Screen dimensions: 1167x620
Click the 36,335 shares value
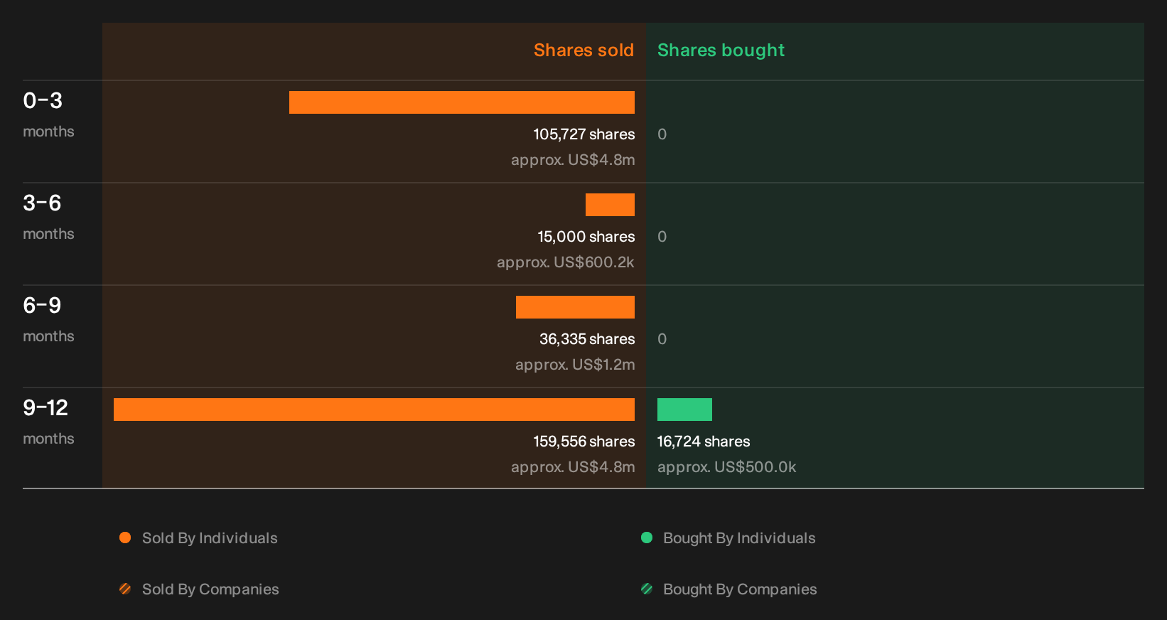tap(587, 339)
